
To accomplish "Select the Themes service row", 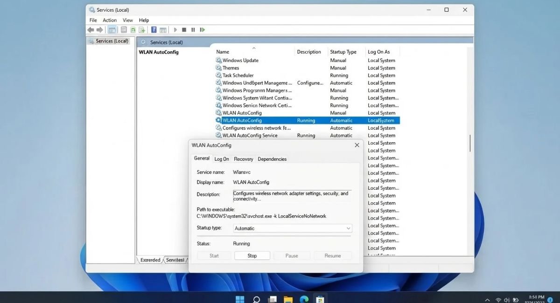I will 307,68.
